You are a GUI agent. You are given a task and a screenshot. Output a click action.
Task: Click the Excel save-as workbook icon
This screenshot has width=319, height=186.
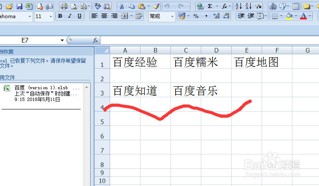click(x=29, y=6)
